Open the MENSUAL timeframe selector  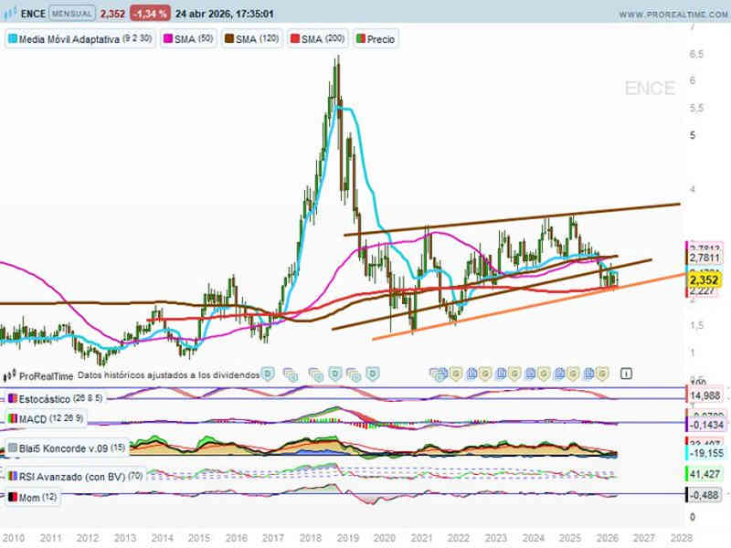point(72,15)
